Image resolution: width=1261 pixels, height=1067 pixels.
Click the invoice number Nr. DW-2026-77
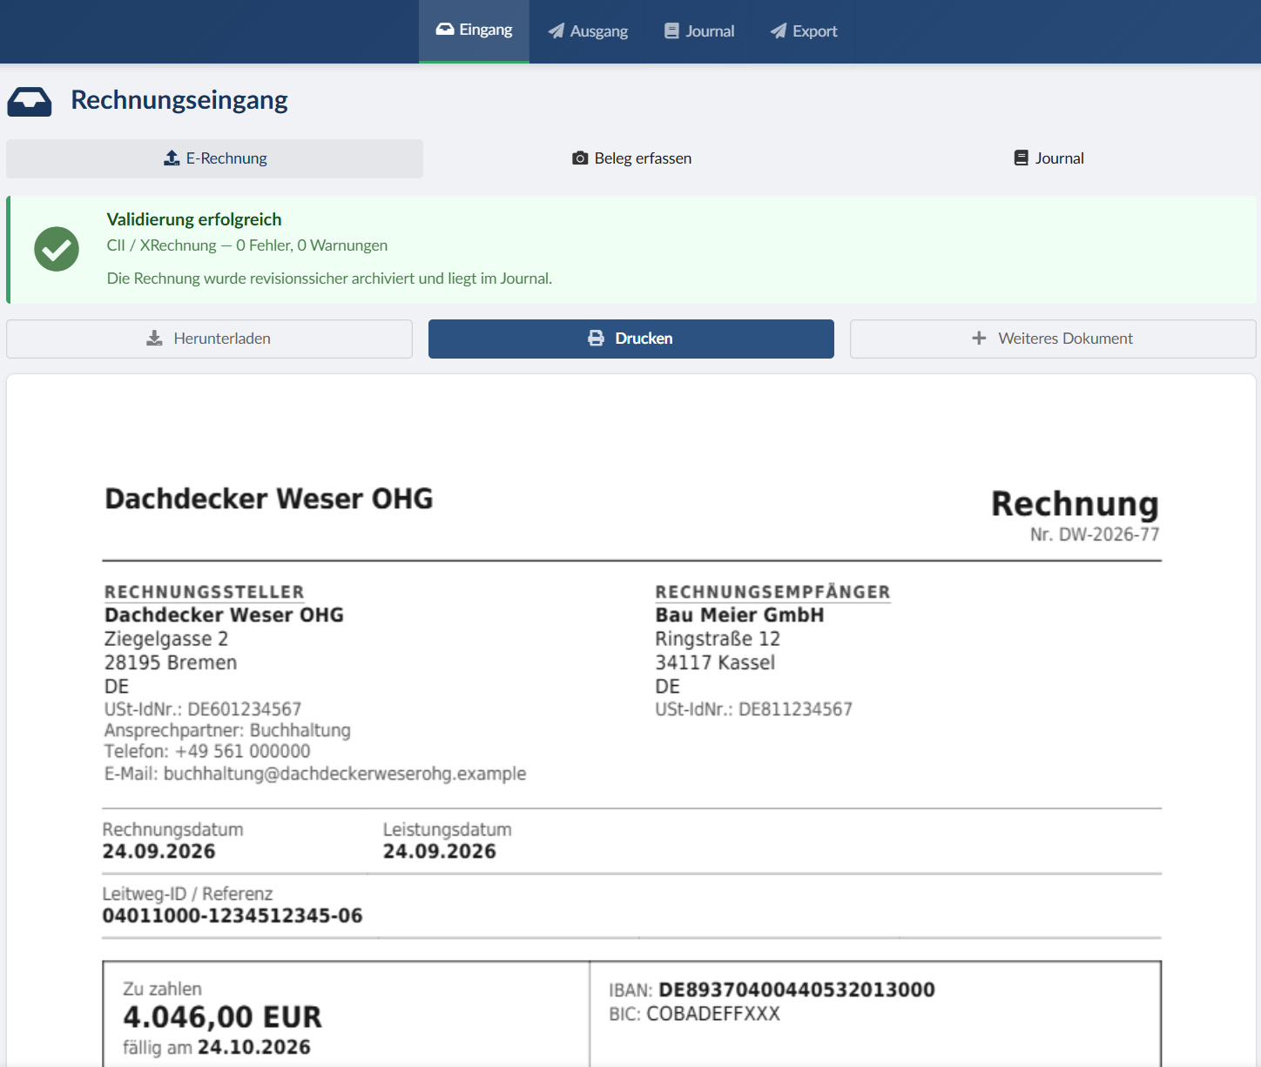tap(1095, 534)
